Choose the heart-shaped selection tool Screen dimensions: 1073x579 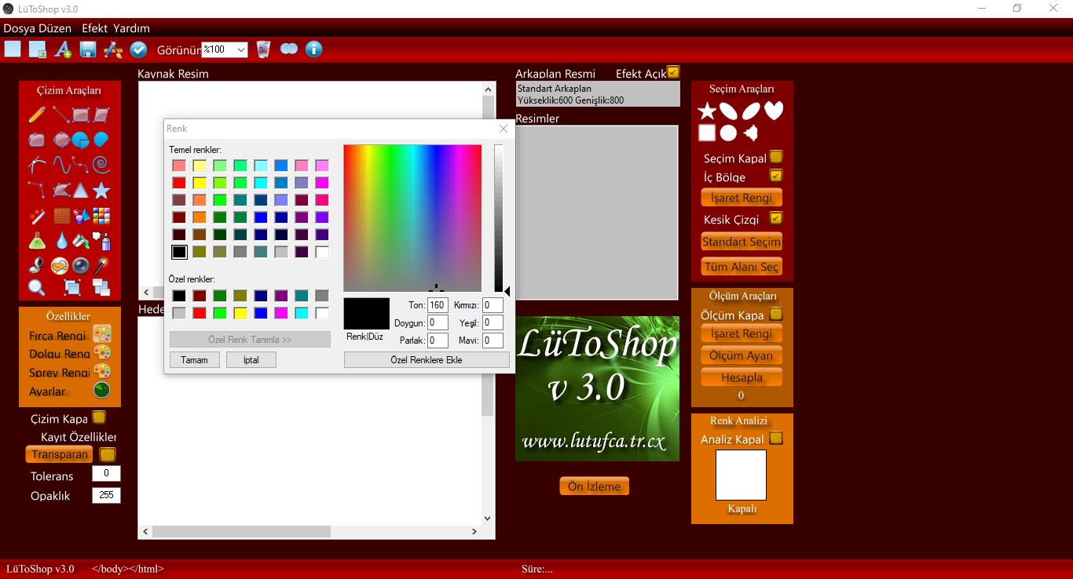(x=775, y=111)
